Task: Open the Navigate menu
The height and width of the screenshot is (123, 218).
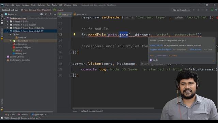Action: point(26,5)
